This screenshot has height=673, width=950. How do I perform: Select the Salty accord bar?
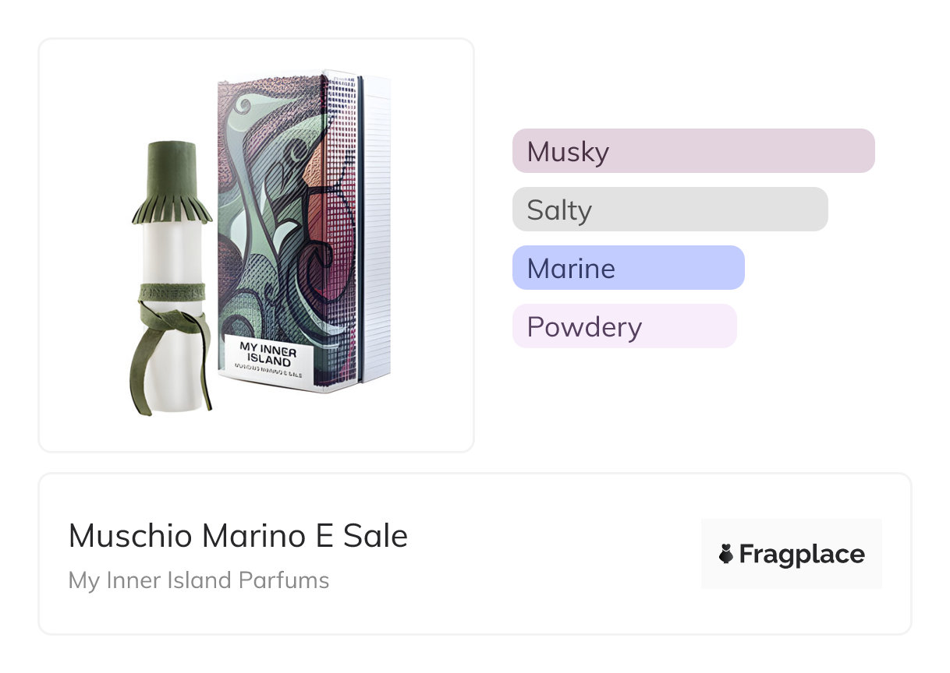pyautogui.click(x=670, y=210)
